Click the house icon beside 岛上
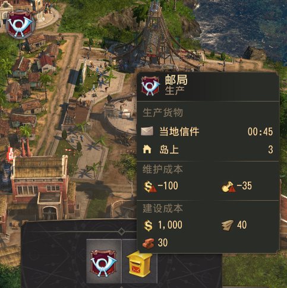This screenshot has height=288, width=287. pos(147,149)
